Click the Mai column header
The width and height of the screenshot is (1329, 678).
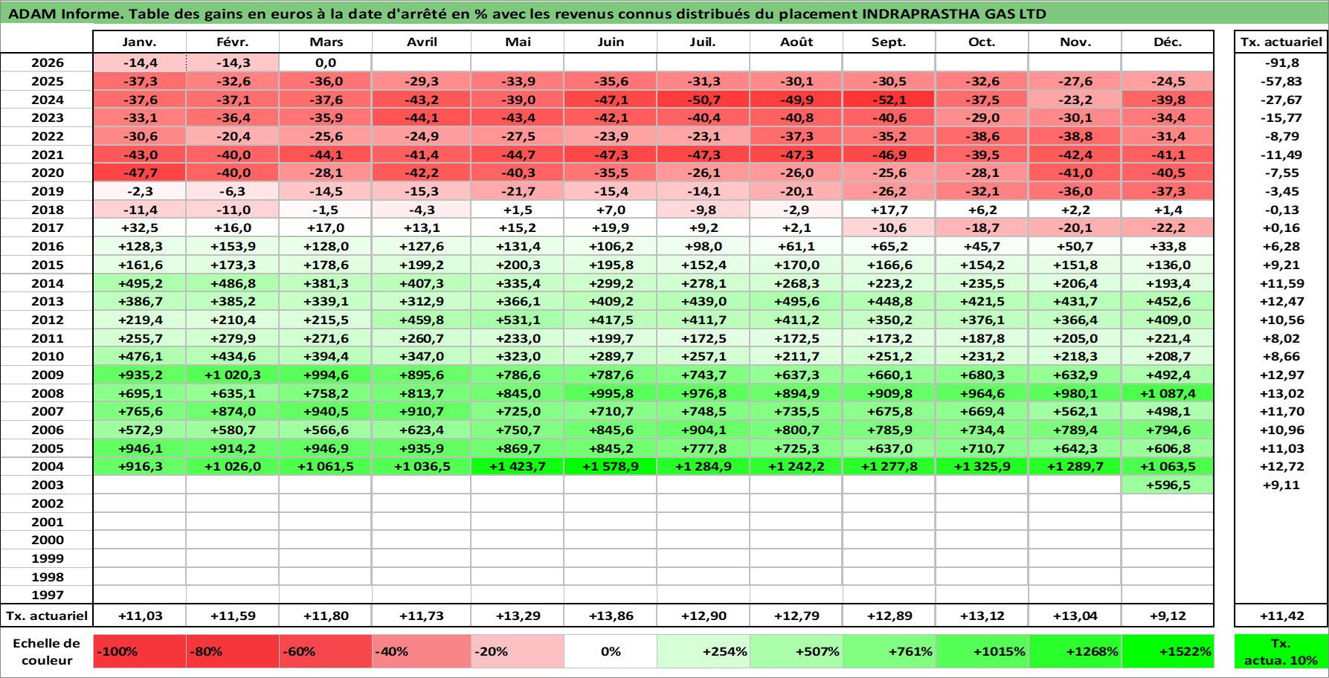(x=518, y=42)
